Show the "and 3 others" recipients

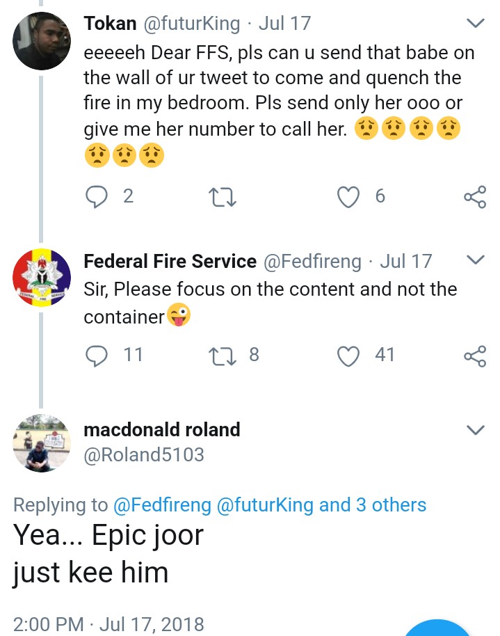(372, 505)
